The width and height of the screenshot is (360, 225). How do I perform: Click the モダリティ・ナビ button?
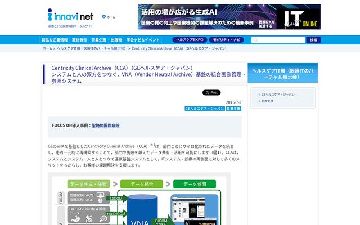226,40
